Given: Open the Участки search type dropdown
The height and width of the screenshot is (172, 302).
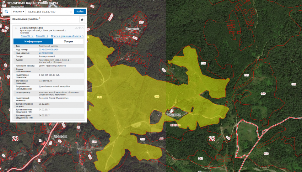Looking at the screenshot, I should click(x=18, y=11).
